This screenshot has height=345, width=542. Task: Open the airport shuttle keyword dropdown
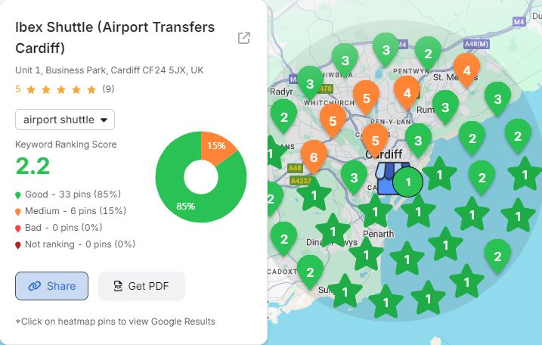pyautogui.click(x=65, y=120)
